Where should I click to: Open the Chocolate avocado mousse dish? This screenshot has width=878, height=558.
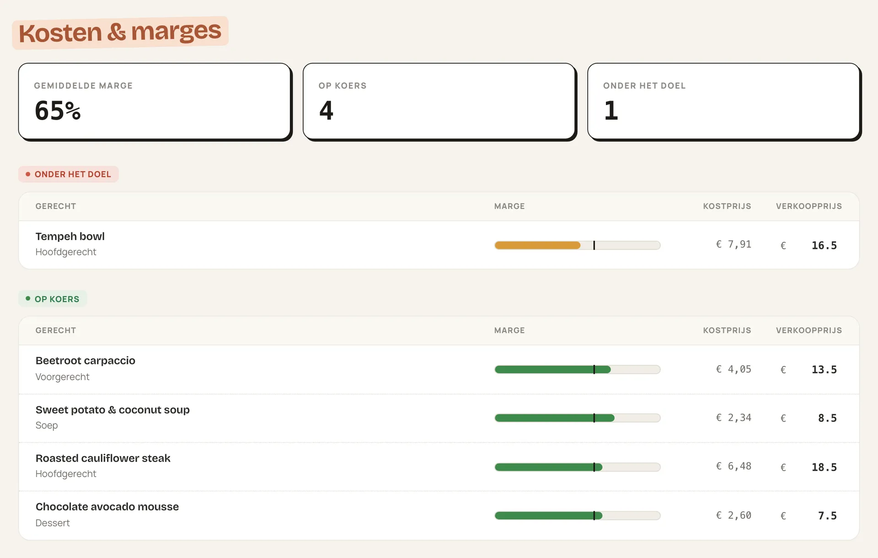point(439,515)
